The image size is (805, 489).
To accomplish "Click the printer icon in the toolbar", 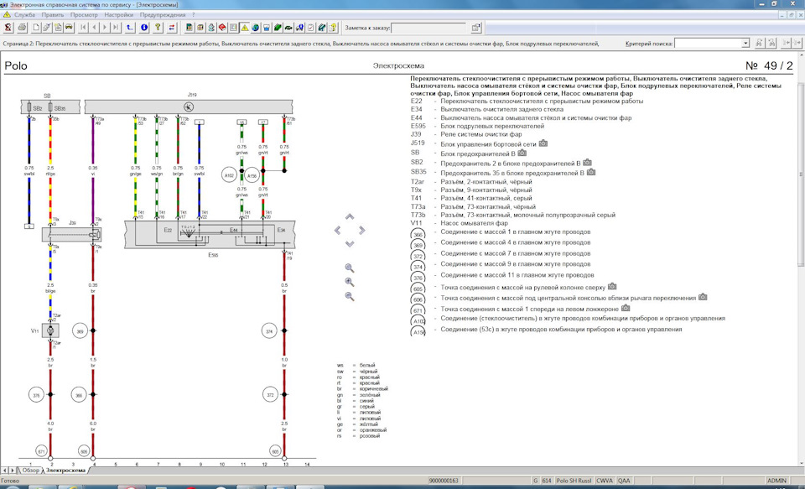I will tap(22, 28).
